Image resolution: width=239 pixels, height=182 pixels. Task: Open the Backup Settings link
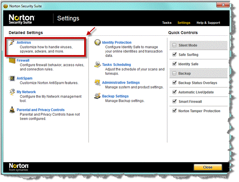(x=115, y=96)
